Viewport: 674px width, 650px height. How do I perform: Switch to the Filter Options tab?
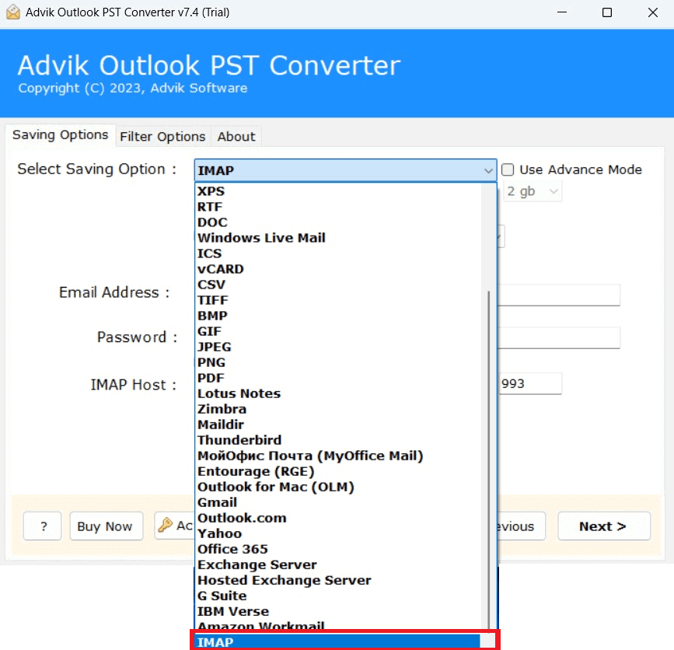[162, 137]
